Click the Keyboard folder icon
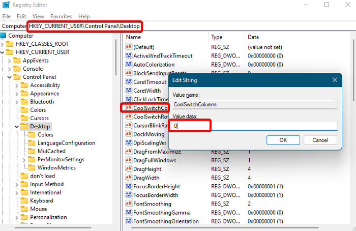 (24, 201)
